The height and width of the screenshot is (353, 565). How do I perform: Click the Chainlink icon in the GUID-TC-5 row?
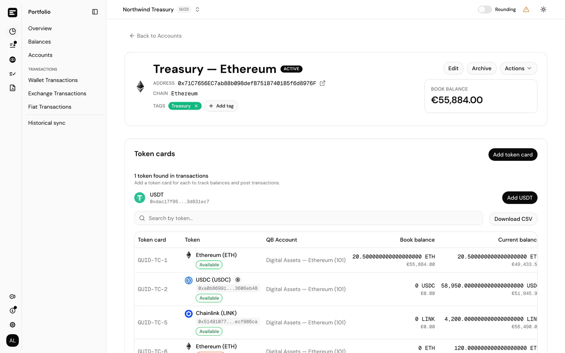(189, 314)
